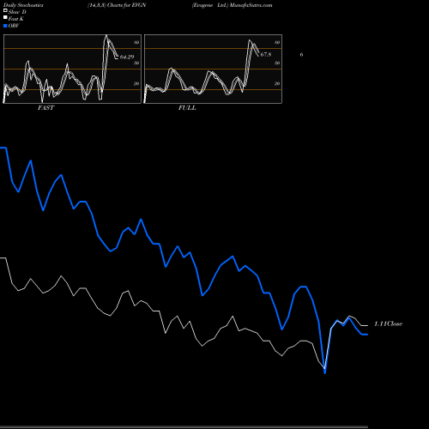Select the 'Daily Stochastics' title text
This screenshot has width=429, height=429.
tap(23, 5)
